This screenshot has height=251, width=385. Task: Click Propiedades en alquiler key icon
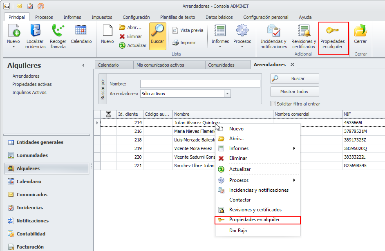[332, 31]
